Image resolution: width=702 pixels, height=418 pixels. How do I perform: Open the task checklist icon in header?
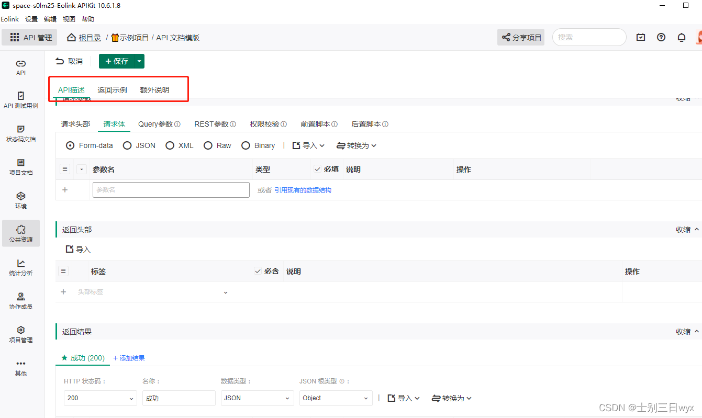(x=641, y=37)
